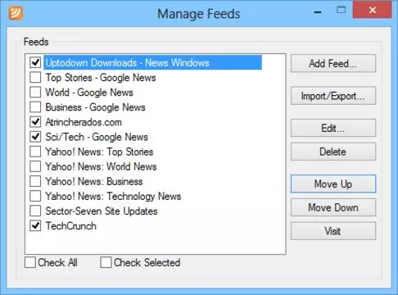
Task: Click the orange feed app icon in title bar
Action: point(16,13)
